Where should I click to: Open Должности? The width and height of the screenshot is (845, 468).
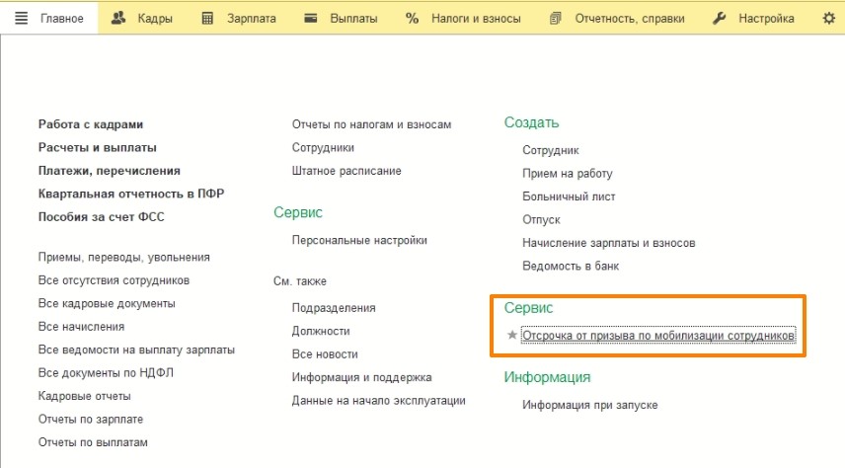(321, 331)
